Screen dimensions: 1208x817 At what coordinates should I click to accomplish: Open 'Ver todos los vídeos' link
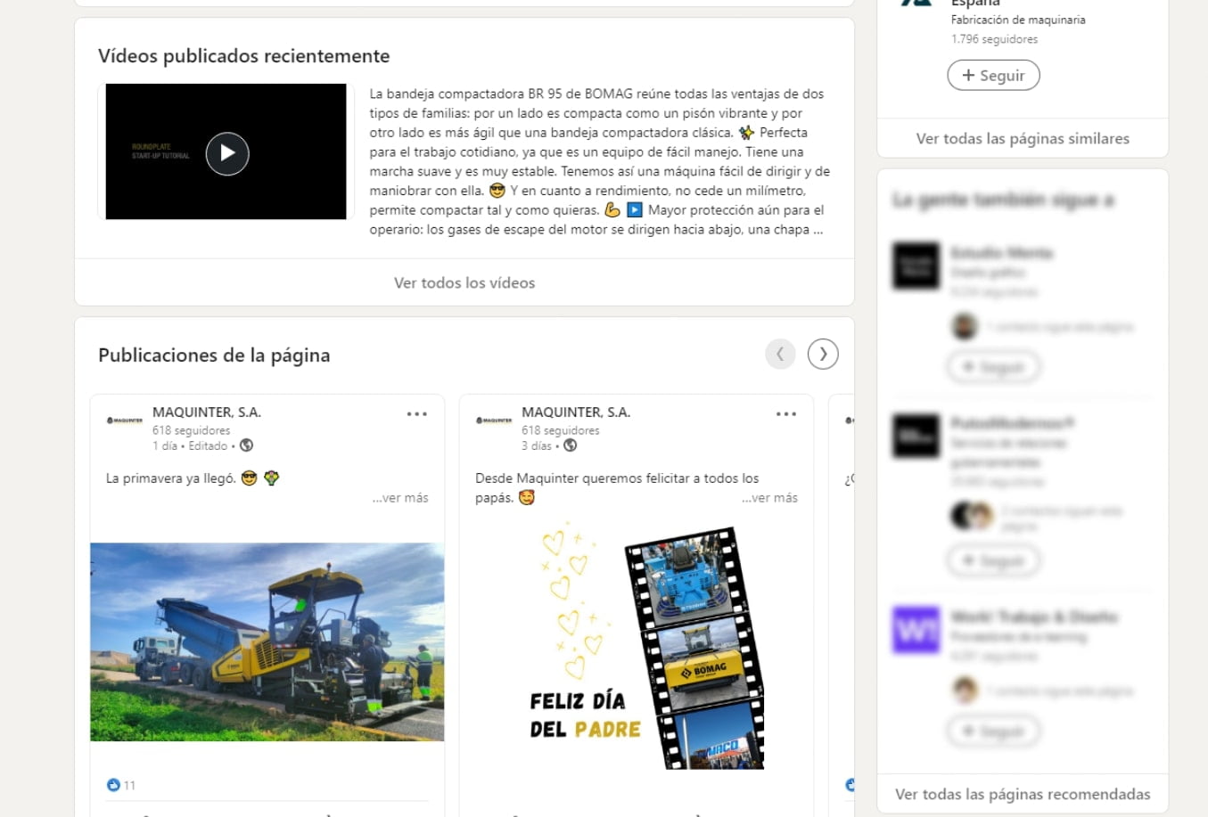click(x=464, y=282)
